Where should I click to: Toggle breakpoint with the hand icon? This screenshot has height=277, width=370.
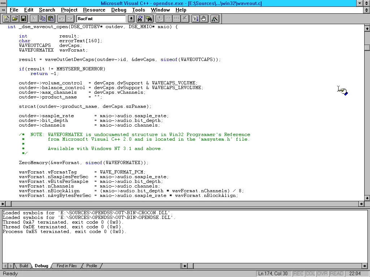click(204, 19)
